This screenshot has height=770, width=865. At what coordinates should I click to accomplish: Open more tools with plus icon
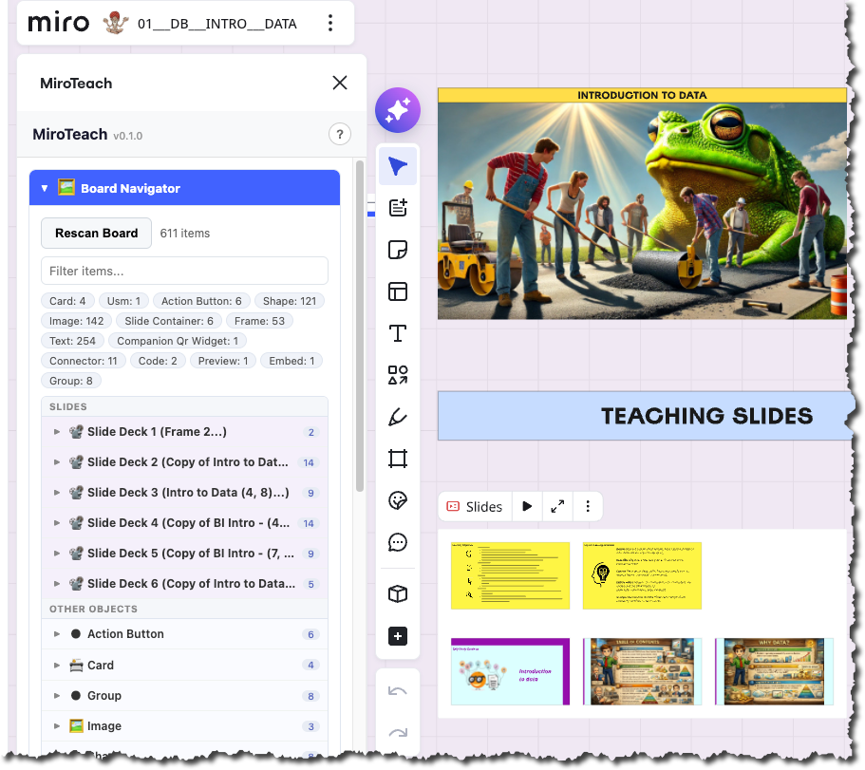coord(398,636)
